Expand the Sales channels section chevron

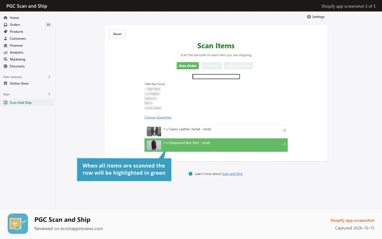tap(49, 77)
